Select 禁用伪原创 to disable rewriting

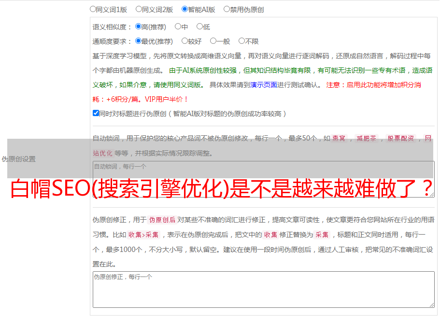tap(227, 9)
